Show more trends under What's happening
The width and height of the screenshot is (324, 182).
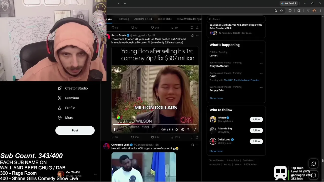tap(216, 98)
